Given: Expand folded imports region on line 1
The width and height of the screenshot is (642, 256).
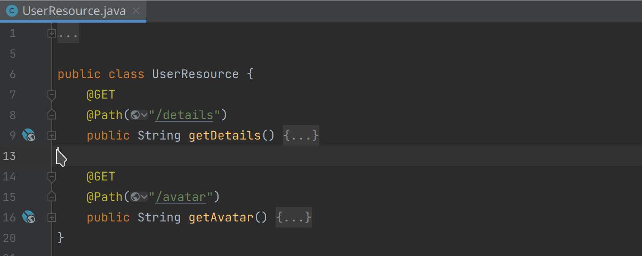Looking at the screenshot, I should pyautogui.click(x=52, y=33).
